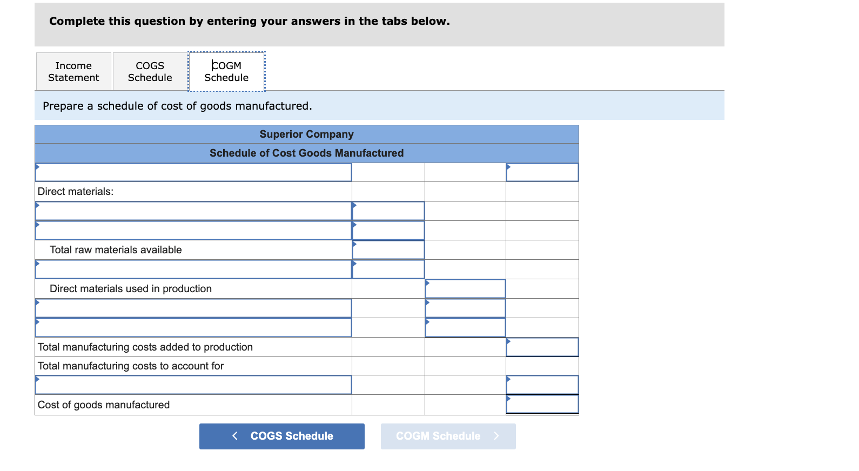This screenshot has height=471, width=859.
Task: Click the left chevron on the COGS Schedule button
Action: pyautogui.click(x=235, y=436)
